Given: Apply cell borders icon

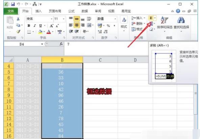Looking at the screenshot, I should (x=29, y=32).
